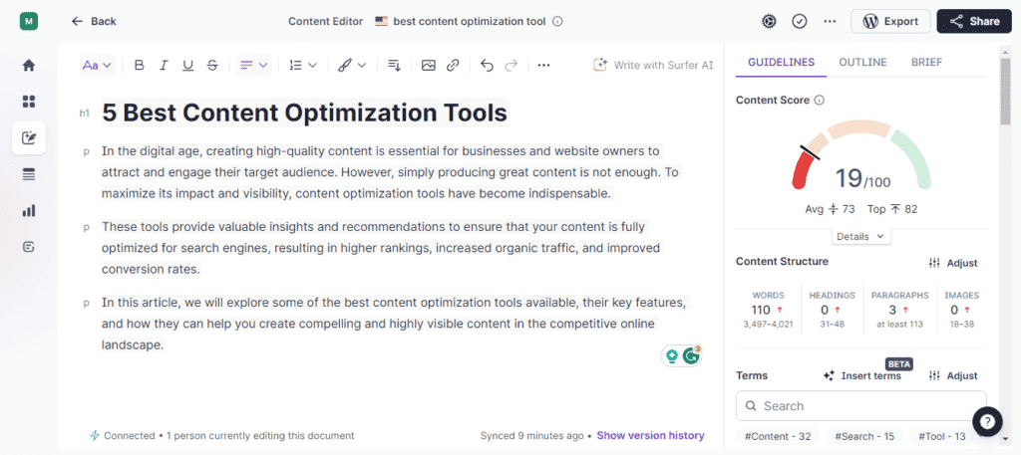Screen dimensions: 1021x455
Task: Click the WORDS 110 metric
Action: click(x=768, y=310)
